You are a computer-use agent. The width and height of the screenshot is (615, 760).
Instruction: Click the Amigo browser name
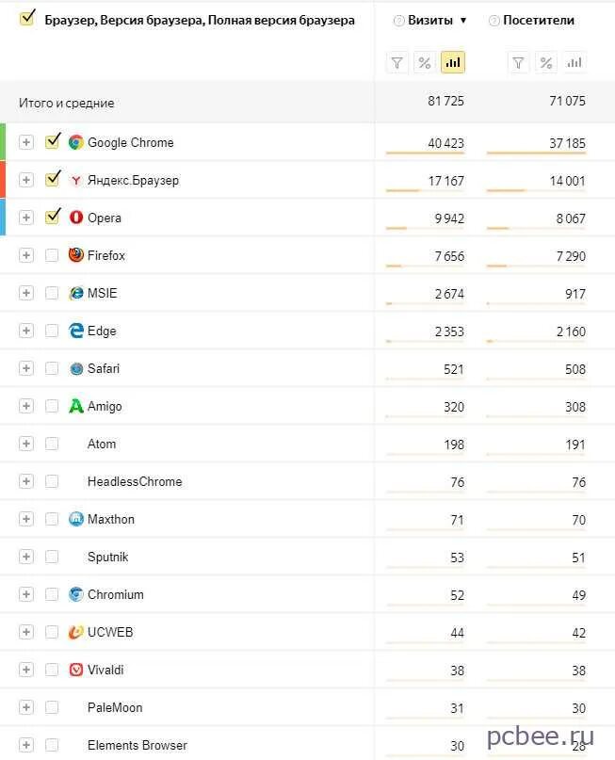click(x=105, y=406)
